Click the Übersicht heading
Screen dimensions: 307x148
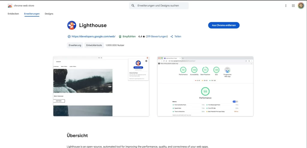coord(77,135)
